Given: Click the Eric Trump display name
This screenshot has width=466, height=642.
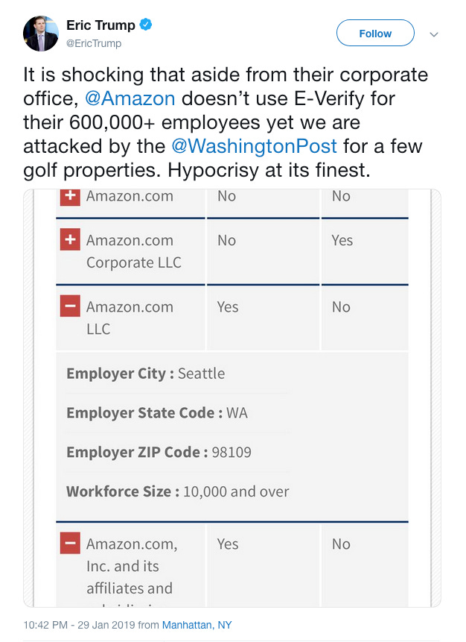Looking at the screenshot, I should 100,25.
